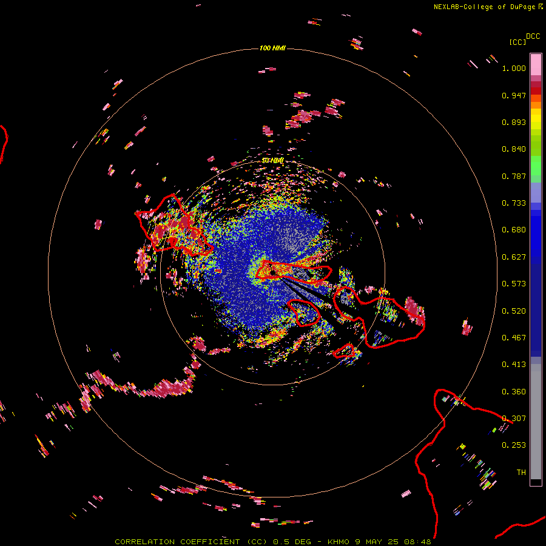Click the 0.893 value on the color scale
This screenshot has width=546, height=546.
514,122
